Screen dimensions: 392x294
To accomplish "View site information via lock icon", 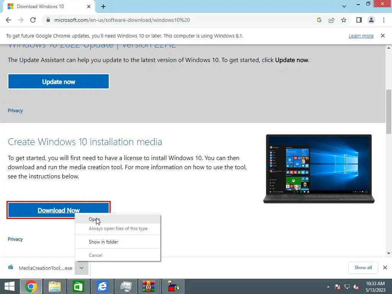I will coord(48,20).
